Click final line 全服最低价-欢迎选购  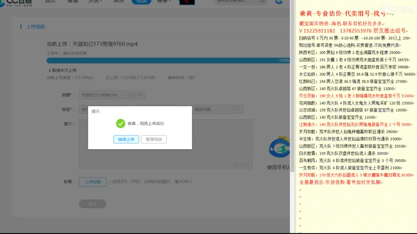click(340, 182)
